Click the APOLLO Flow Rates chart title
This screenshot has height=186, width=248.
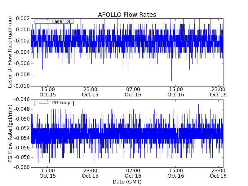click(127, 15)
